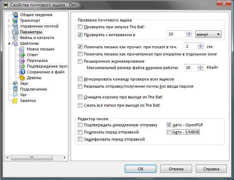Select the Девизы tree item
Viewport: 234px width, 180px height.
point(34,78)
